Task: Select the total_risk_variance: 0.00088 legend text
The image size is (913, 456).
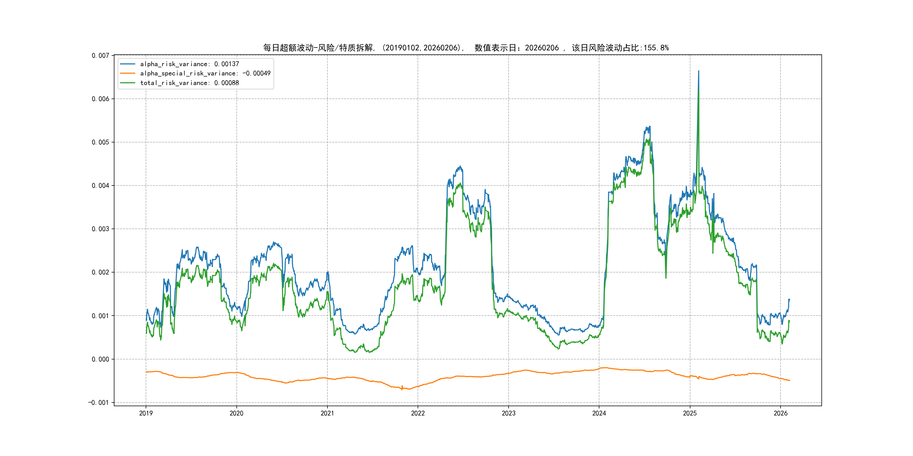Action: tap(190, 83)
